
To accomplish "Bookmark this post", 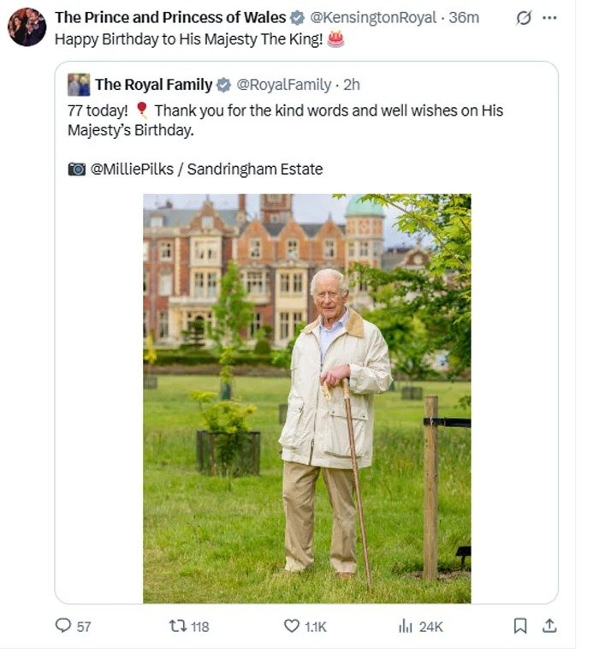I will (x=519, y=626).
